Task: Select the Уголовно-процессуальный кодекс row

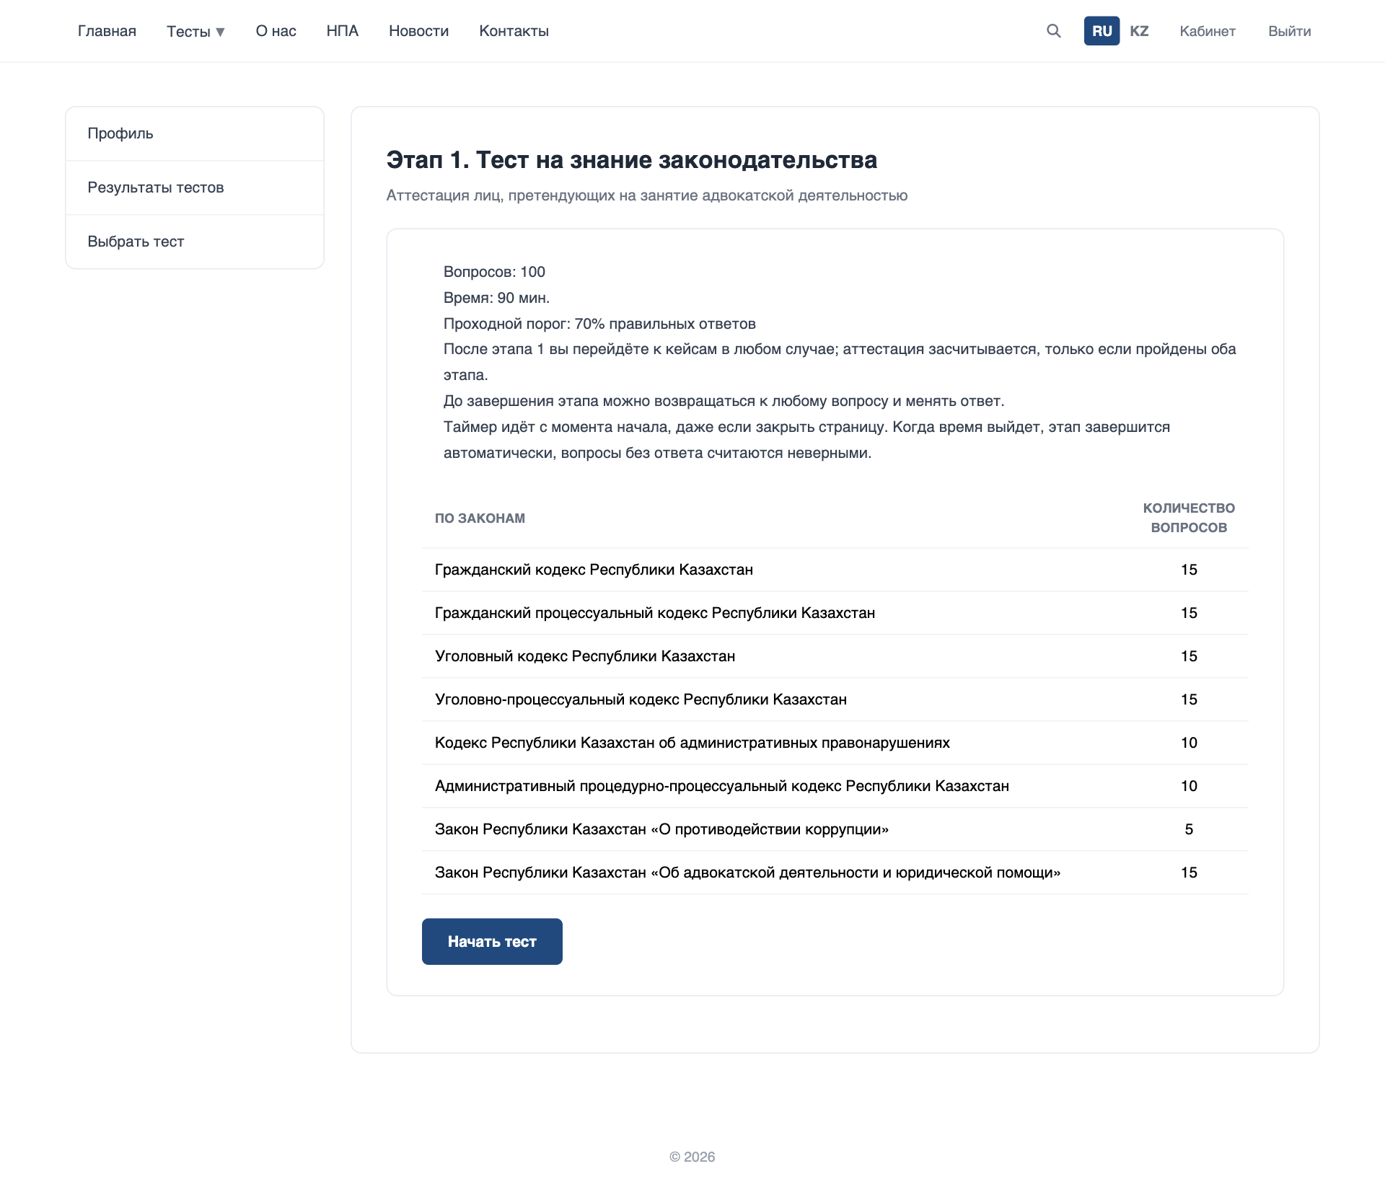Action: (x=835, y=699)
